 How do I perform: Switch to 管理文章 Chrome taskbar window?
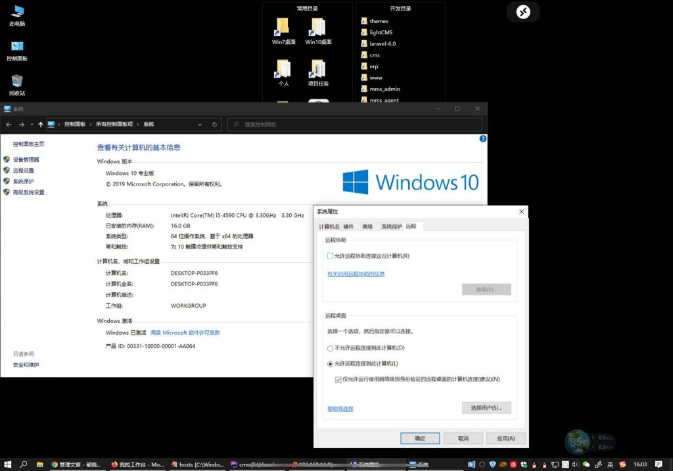tap(78, 464)
